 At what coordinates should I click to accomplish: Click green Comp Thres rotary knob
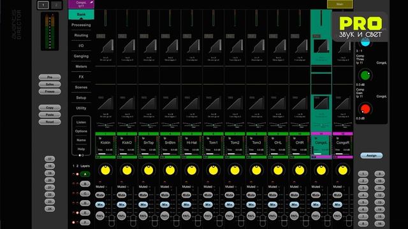coord(365,76)
